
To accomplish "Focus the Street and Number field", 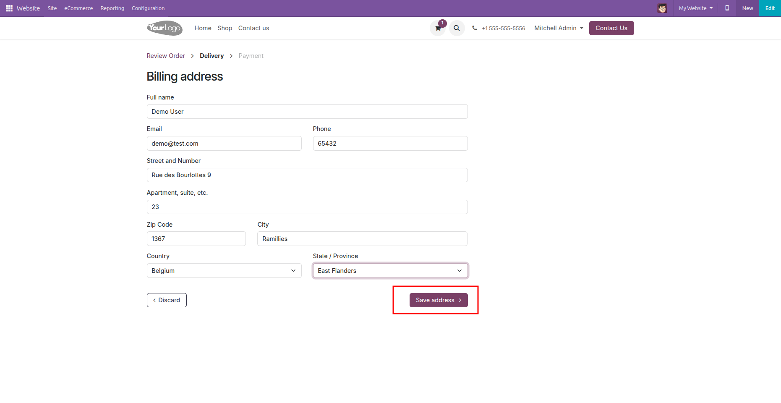I will 307,175.
